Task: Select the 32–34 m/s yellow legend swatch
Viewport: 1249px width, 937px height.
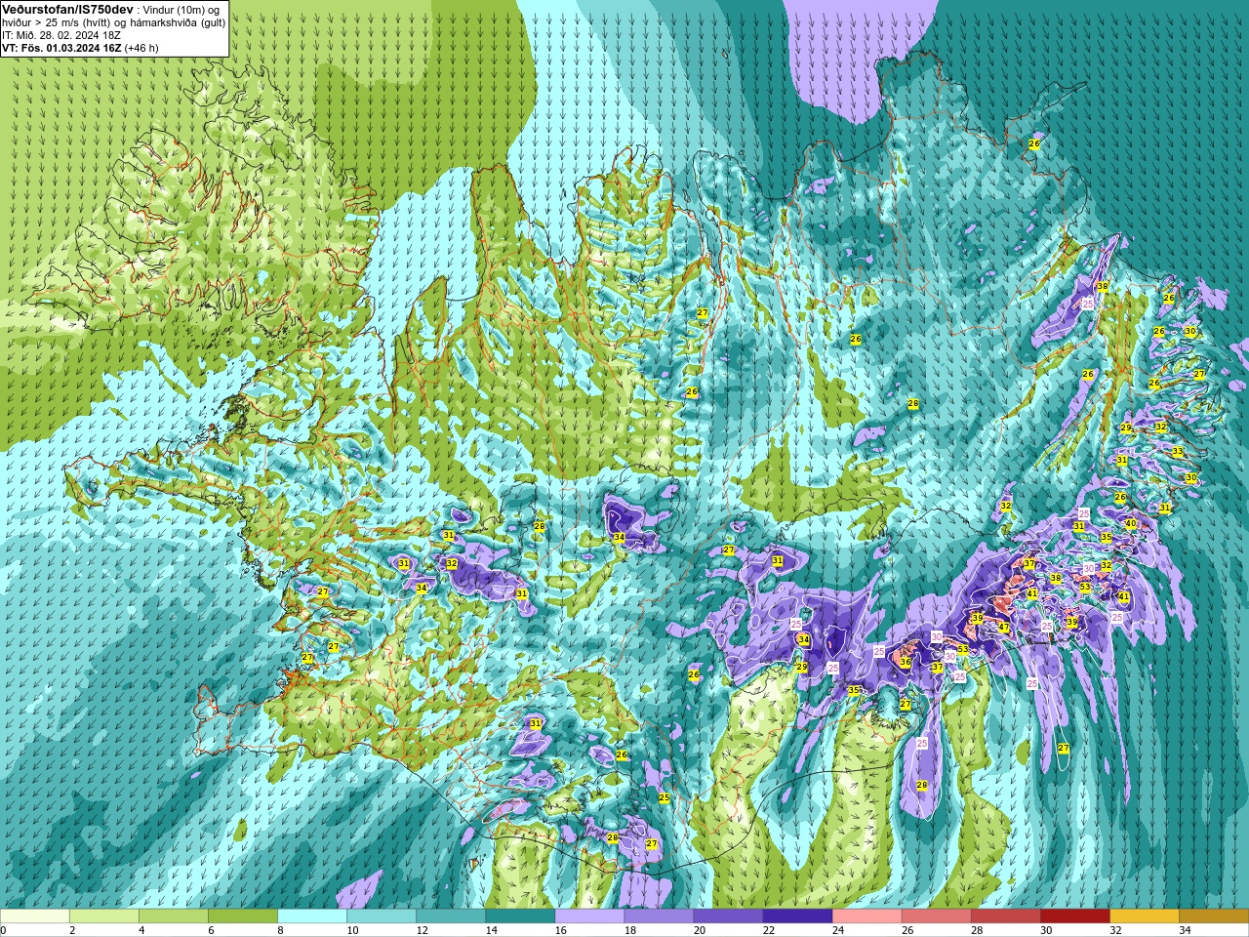Action: tap(1144, 917)
